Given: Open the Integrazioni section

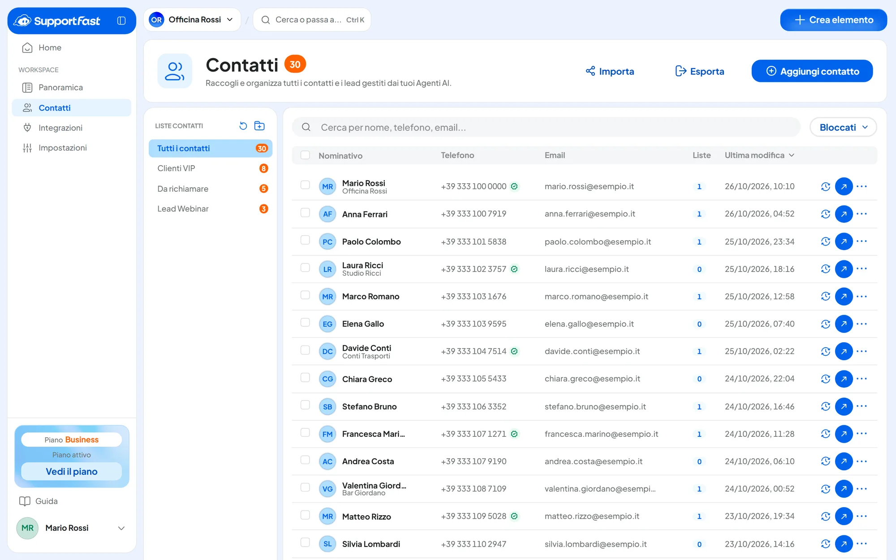Looking at the screenshot, I should coord(72,128).
